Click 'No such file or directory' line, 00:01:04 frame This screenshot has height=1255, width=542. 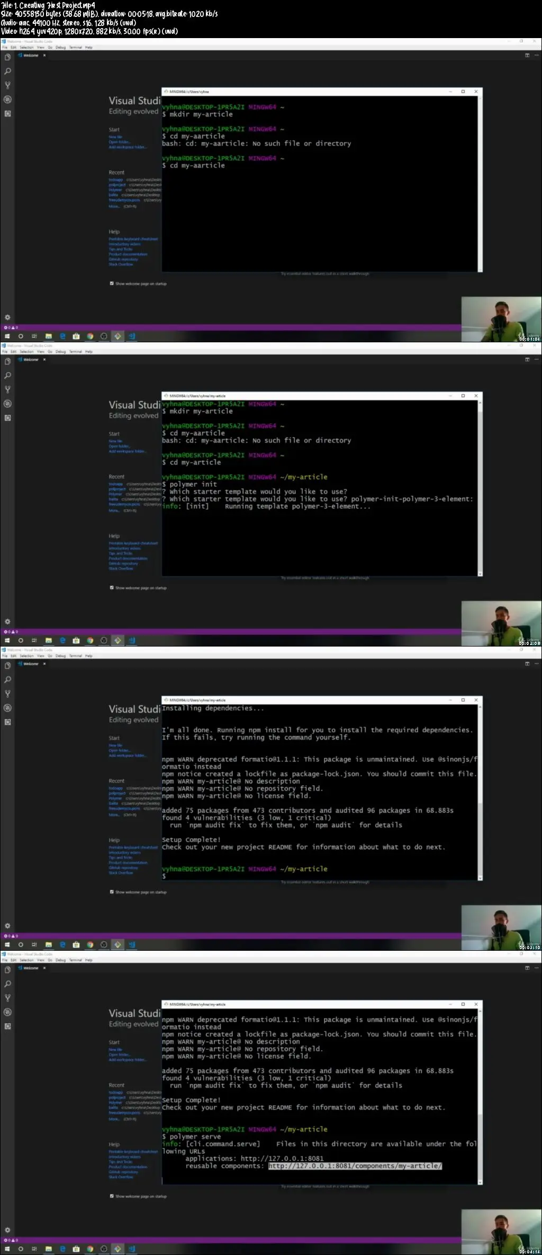pyautogui.click(x=256, y=143)
